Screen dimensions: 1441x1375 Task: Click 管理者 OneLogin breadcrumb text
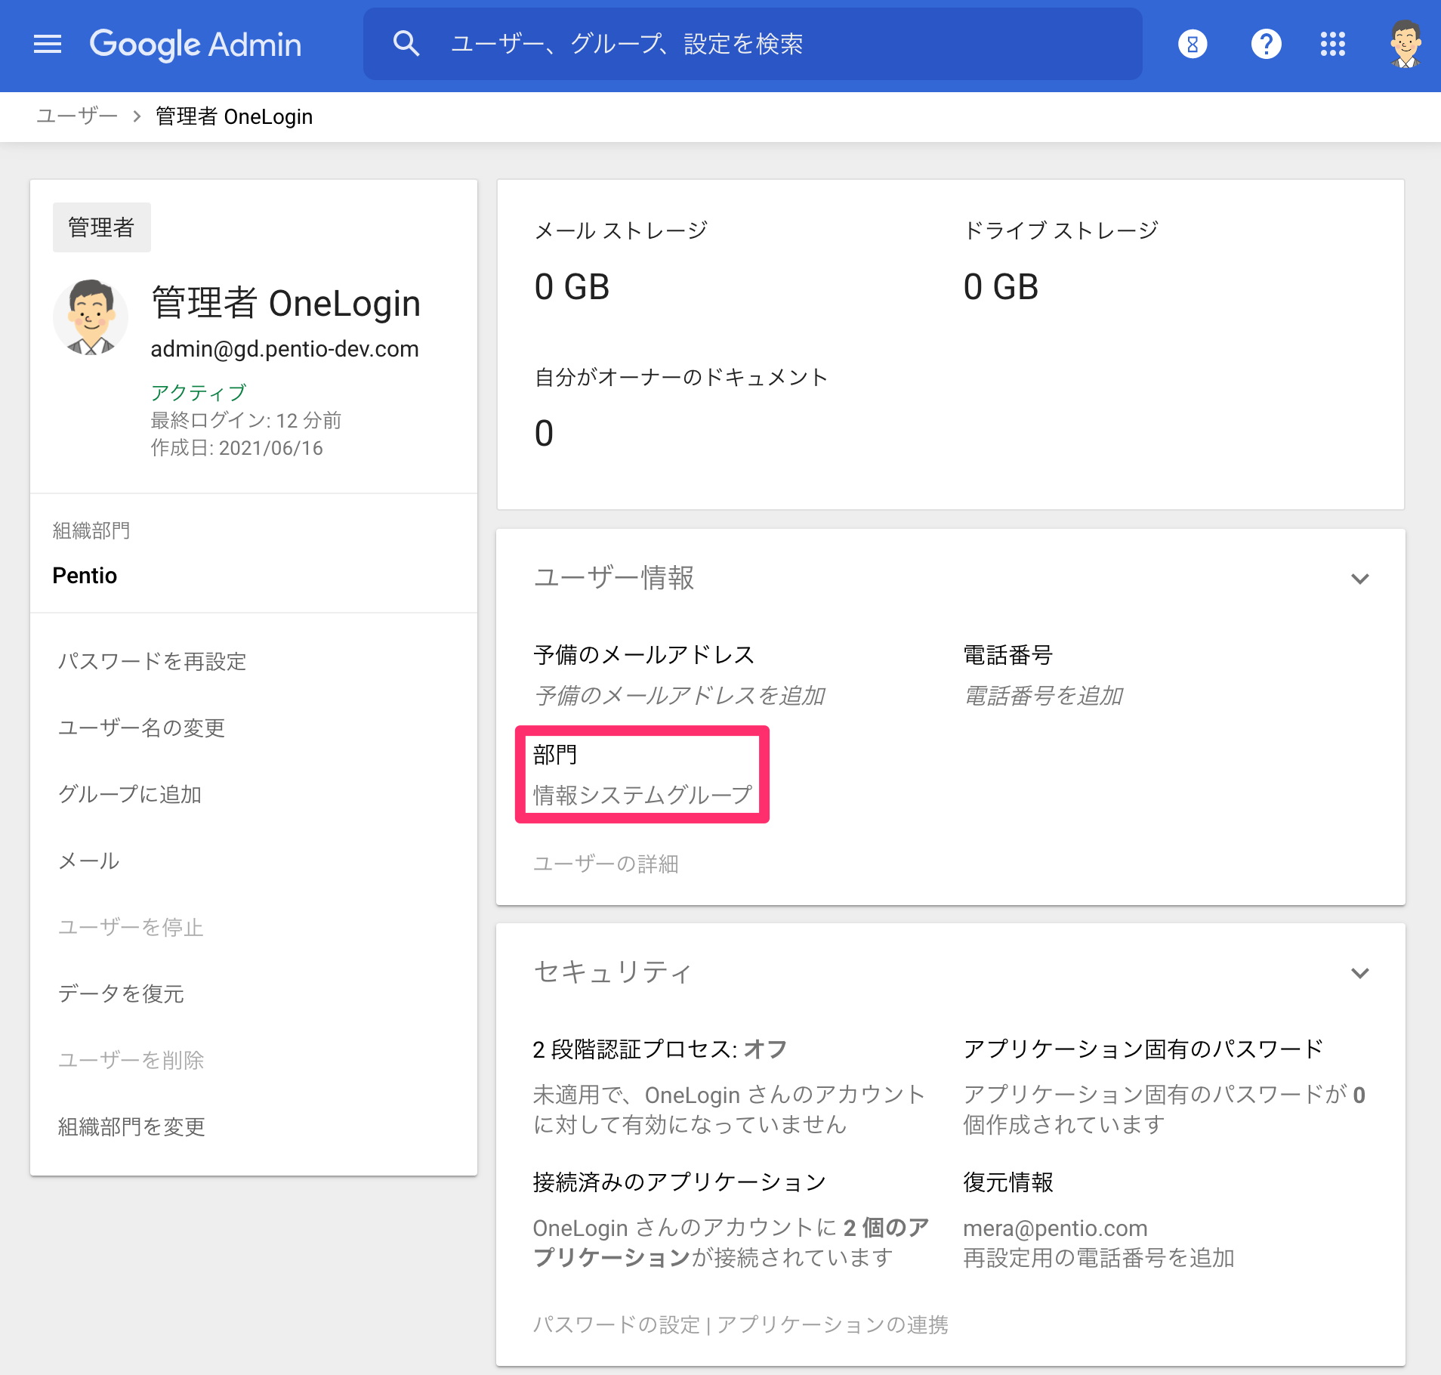pos(234,116)
